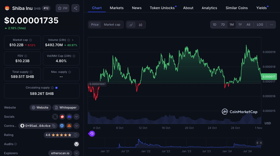Open chart more options ellipsis
Image resolution: width=280 pixels, height=156 pixels.
(271, 25)
